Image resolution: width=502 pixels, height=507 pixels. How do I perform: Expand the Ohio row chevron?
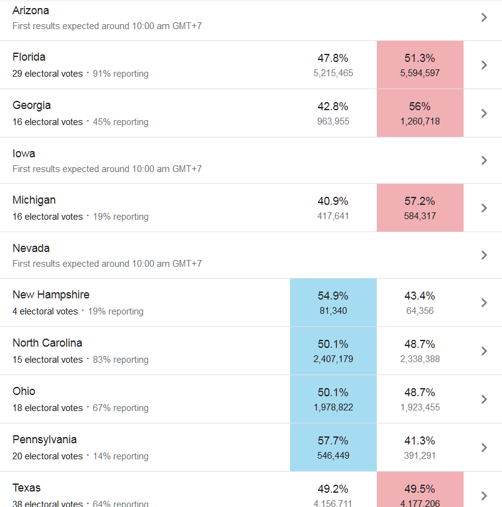(484, 399)
